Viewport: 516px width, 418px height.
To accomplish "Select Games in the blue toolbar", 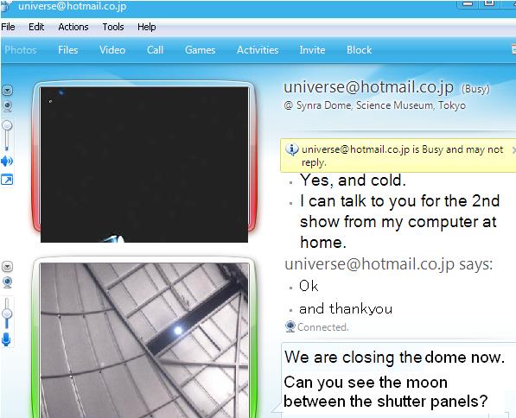I will (200, 50).
